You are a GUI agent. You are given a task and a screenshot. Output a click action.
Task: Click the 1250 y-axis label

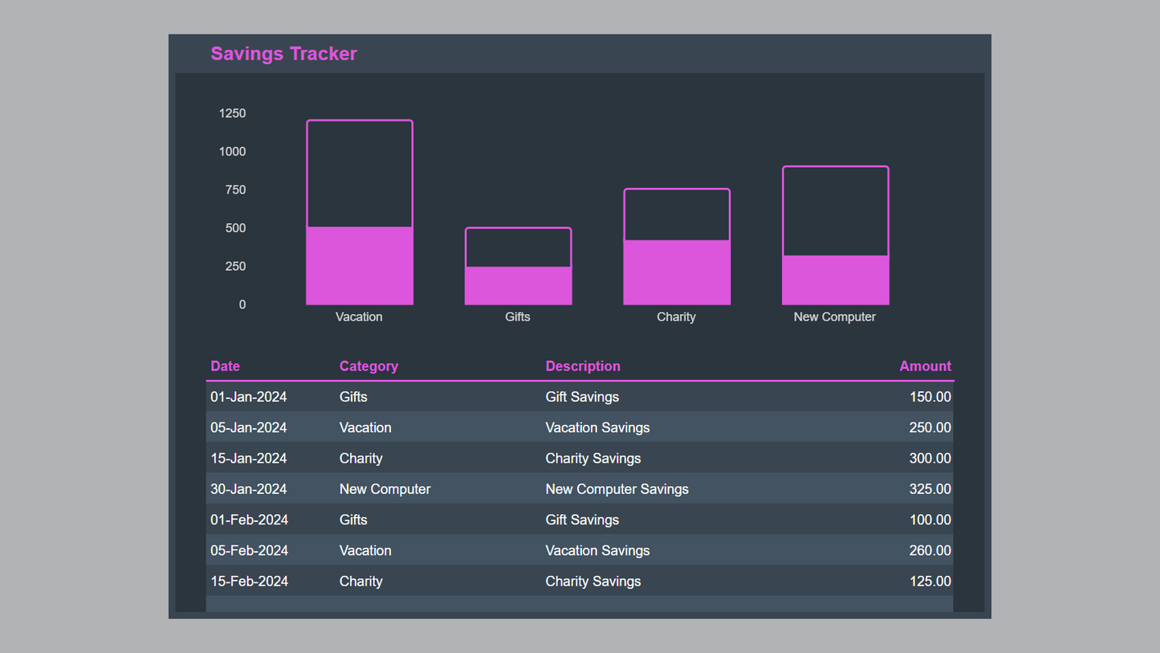pos(233,113)
